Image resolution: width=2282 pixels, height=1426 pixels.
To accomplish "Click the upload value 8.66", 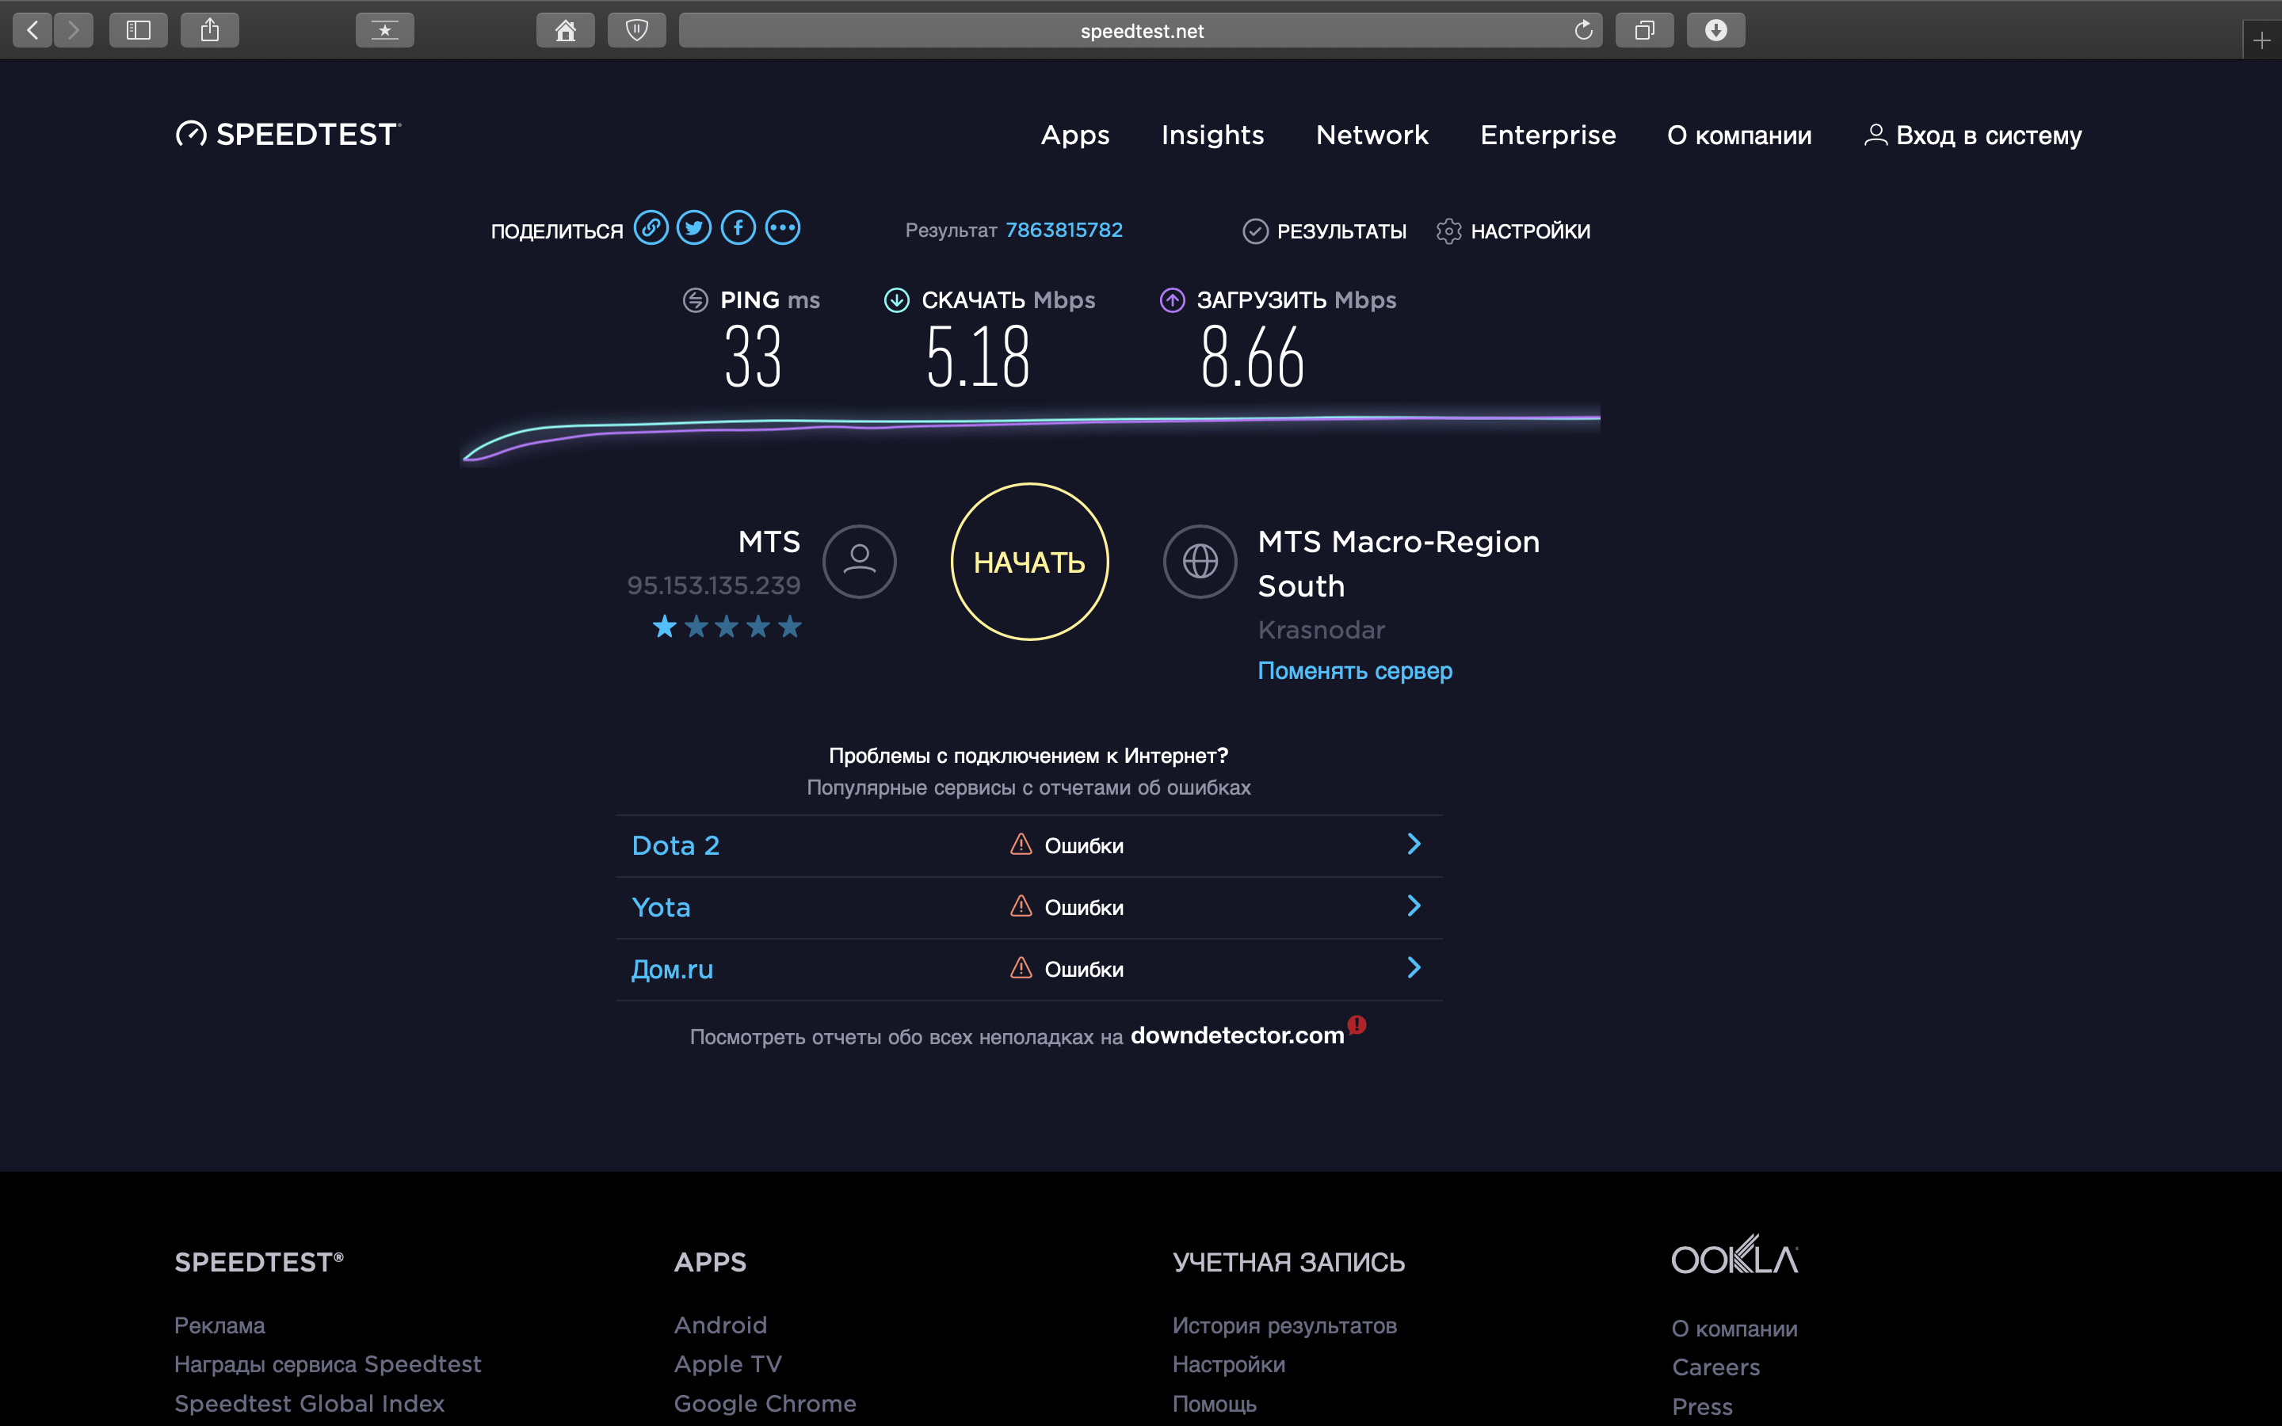I will (1252, 356).
